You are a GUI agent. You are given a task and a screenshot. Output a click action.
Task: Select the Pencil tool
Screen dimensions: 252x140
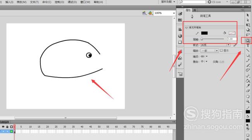point(248,60)
